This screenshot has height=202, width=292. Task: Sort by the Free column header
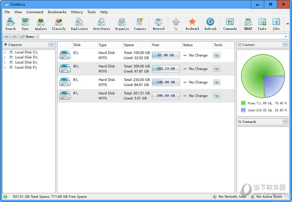click(x=166, y=45)
